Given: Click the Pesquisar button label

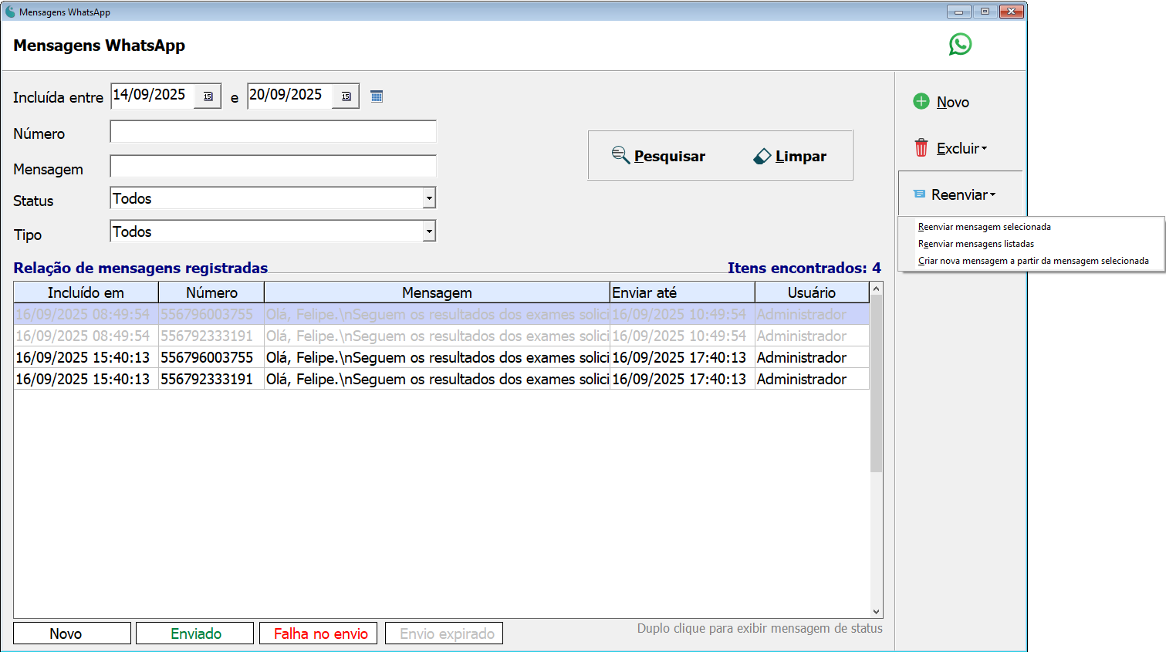Looking at the screenshot, I should point(669,156).
